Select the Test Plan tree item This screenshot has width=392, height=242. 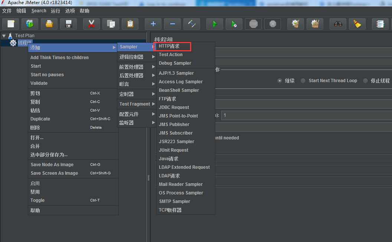click(24, 36)
